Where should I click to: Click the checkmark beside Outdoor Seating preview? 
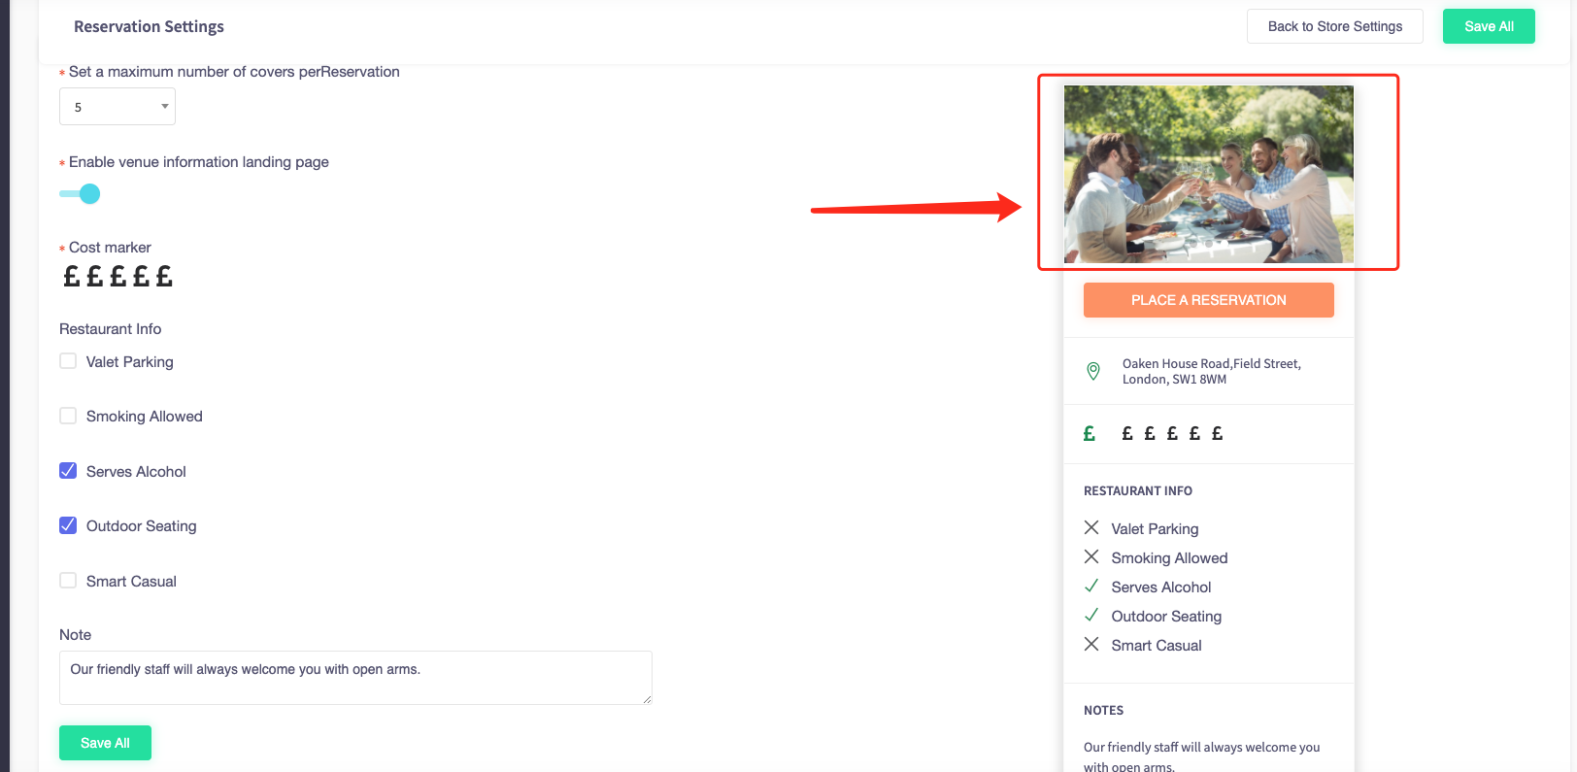pos(1091,615)
